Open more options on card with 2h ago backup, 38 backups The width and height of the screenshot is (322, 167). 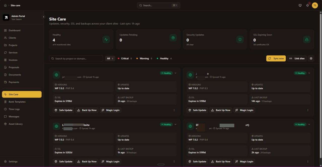click(x=174, y=110)
